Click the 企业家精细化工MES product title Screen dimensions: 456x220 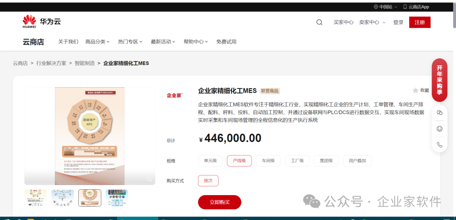228,91
